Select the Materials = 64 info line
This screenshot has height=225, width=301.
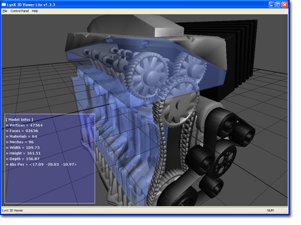[x=21, y=137]
